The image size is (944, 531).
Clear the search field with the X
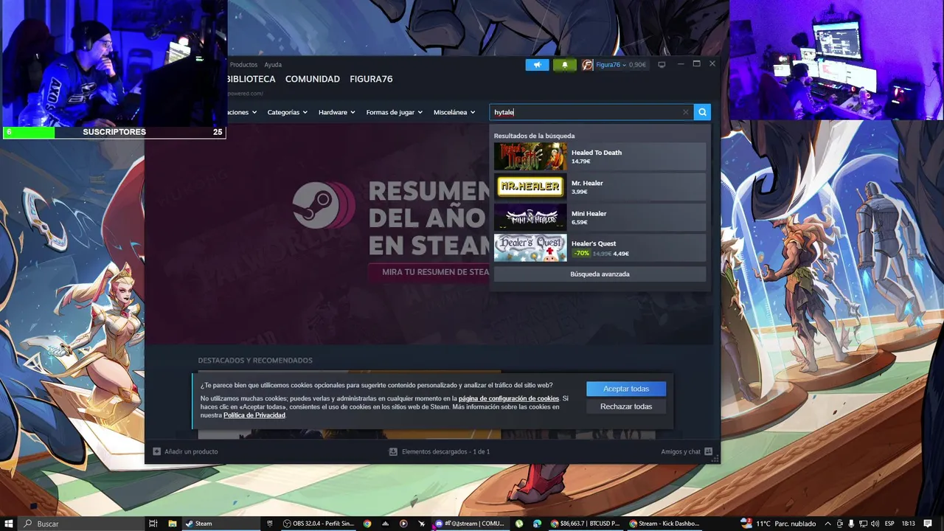(685, 112)
